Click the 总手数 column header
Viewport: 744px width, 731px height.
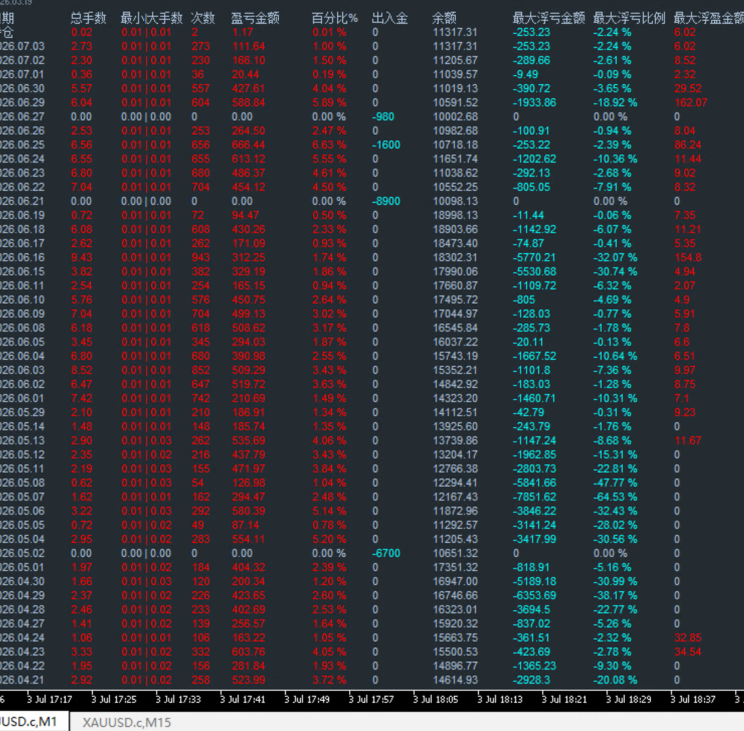[x=88, y=18]
